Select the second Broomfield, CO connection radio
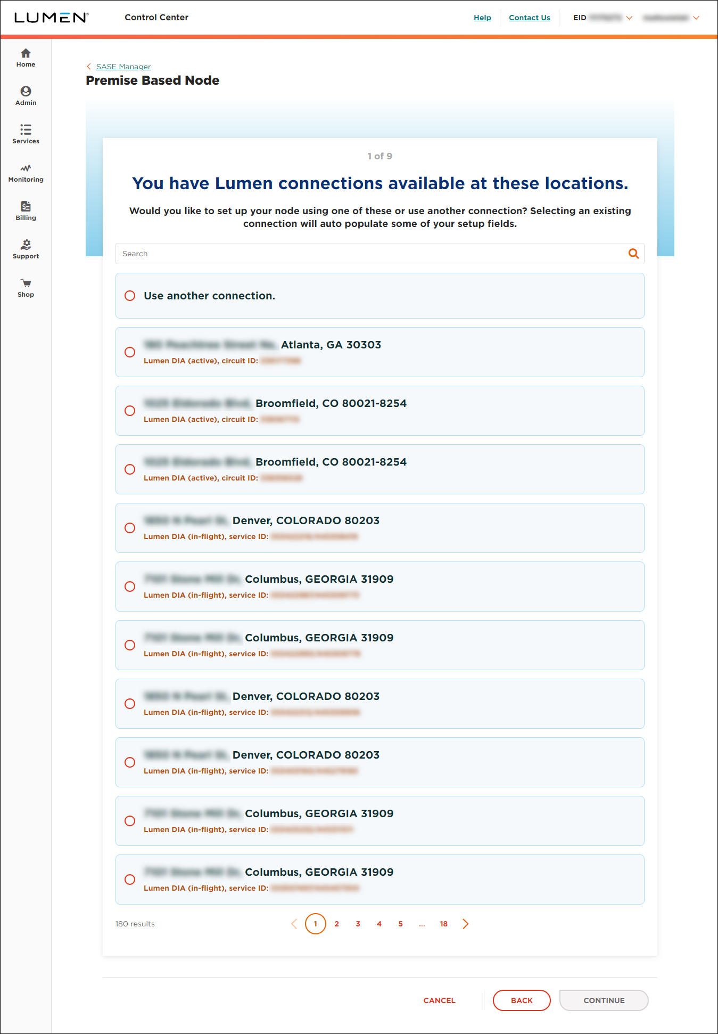718x1034 pixels. (x=130, y=469)
